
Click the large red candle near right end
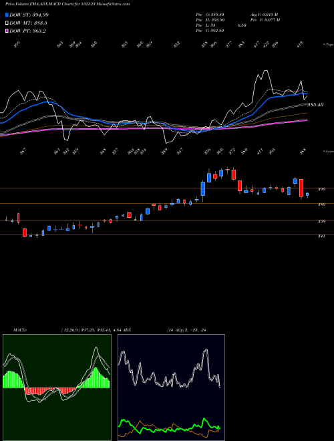point(301,188)
